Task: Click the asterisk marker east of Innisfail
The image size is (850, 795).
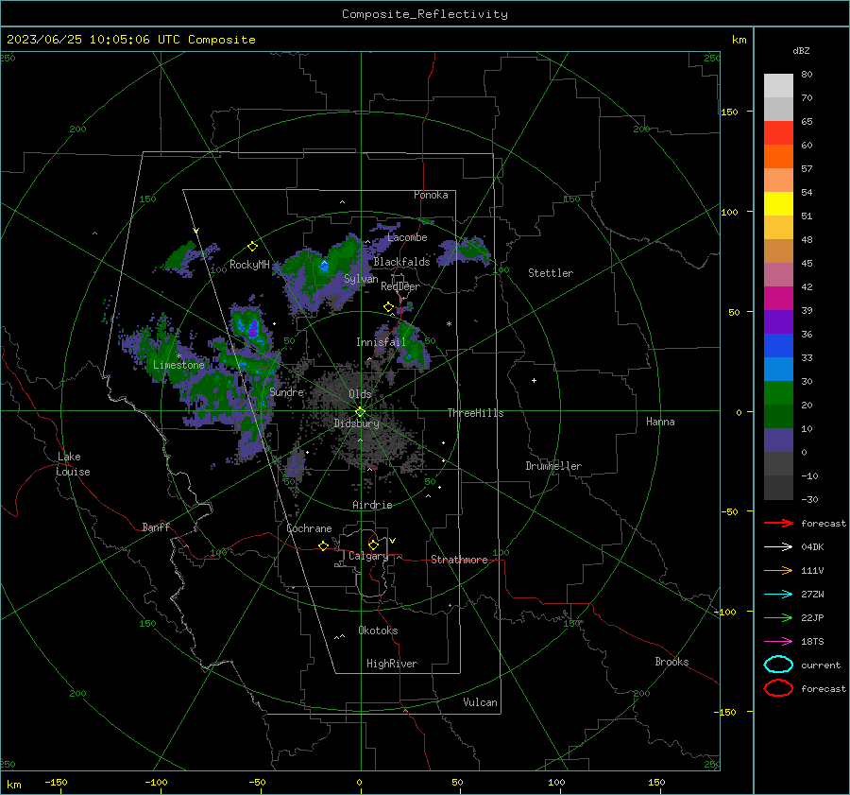Action: coord(449,324)
